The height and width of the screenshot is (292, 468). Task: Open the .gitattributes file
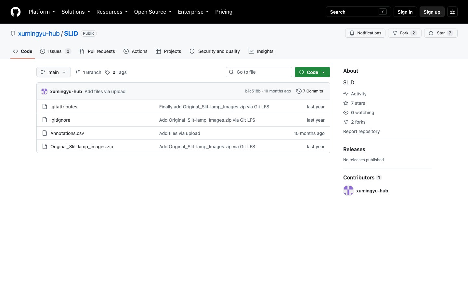point(64,107)
